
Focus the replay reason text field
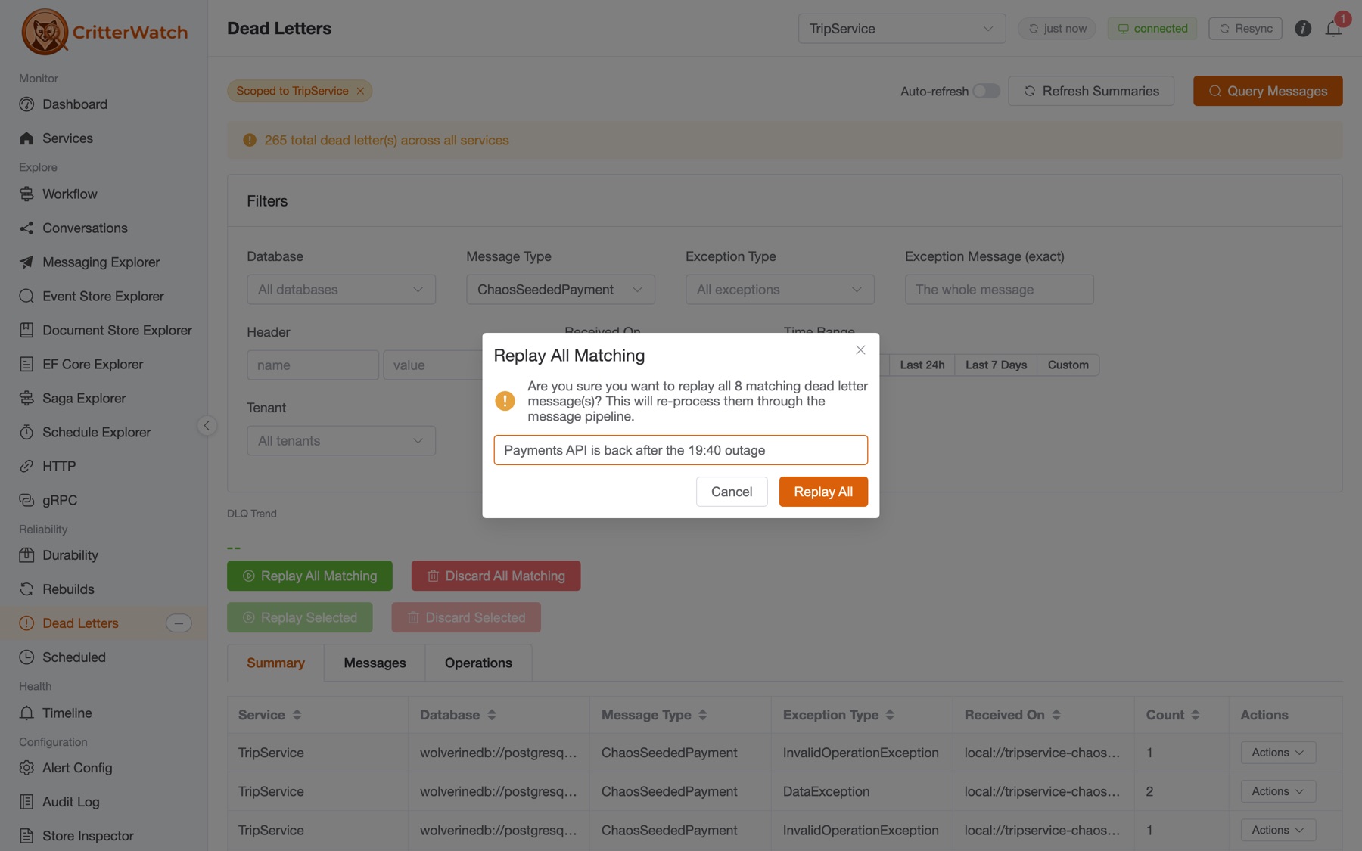(681, 450)
